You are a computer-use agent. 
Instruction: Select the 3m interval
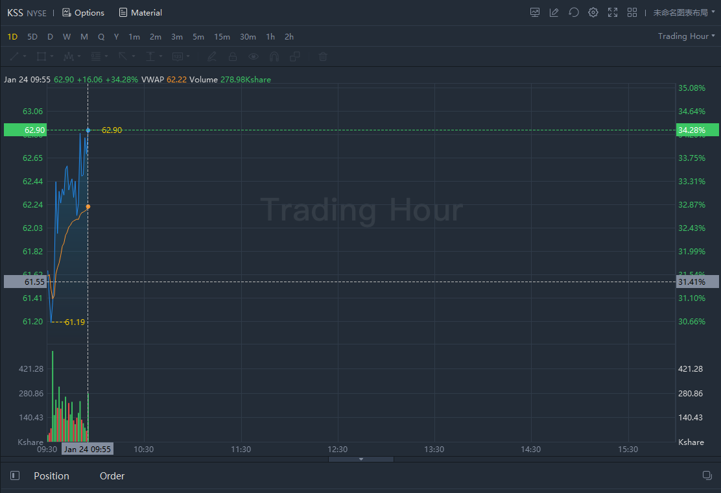(177, 37)
